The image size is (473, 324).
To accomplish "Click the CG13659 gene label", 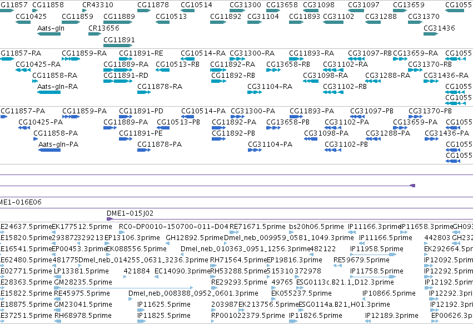I will pyautogui.click(x=409, y=5).
